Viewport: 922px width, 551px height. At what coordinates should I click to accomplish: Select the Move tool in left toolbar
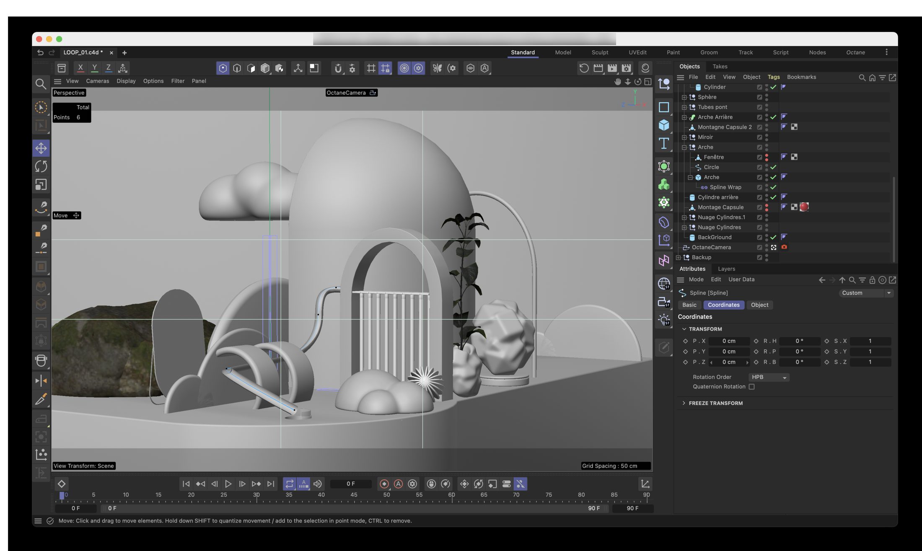(x=41, y=148)
